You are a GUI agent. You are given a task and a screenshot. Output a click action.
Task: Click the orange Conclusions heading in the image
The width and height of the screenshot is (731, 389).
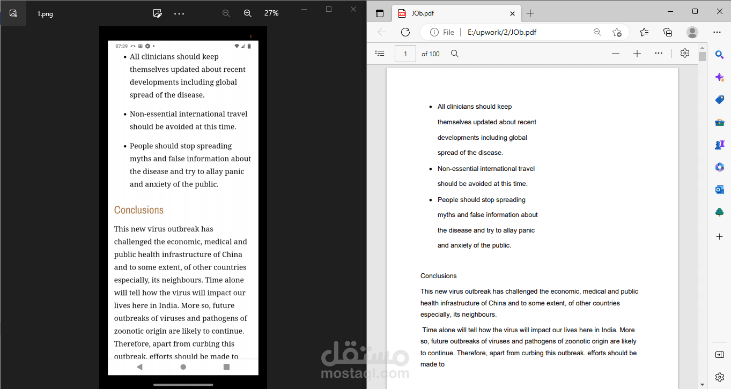tap(139, 210)
